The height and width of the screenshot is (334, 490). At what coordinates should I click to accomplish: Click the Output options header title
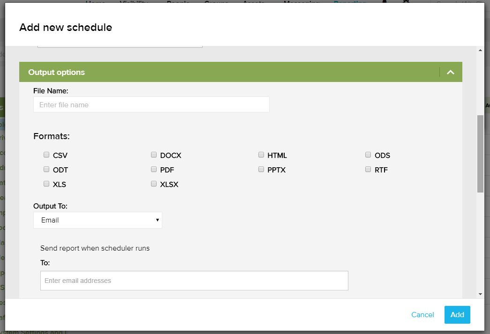(57, 72)
